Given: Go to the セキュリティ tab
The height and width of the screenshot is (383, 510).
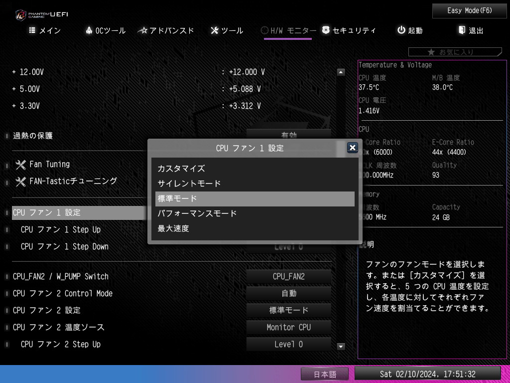Looking at the screenshot, I should tap(349, 30).
